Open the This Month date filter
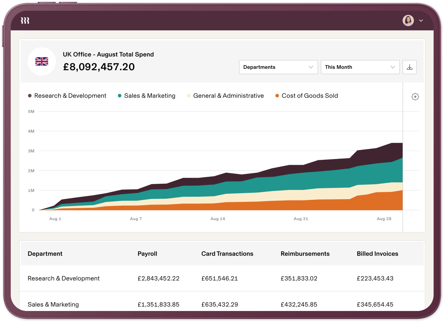The image size is (444, 322). click(x=360, y=67)
